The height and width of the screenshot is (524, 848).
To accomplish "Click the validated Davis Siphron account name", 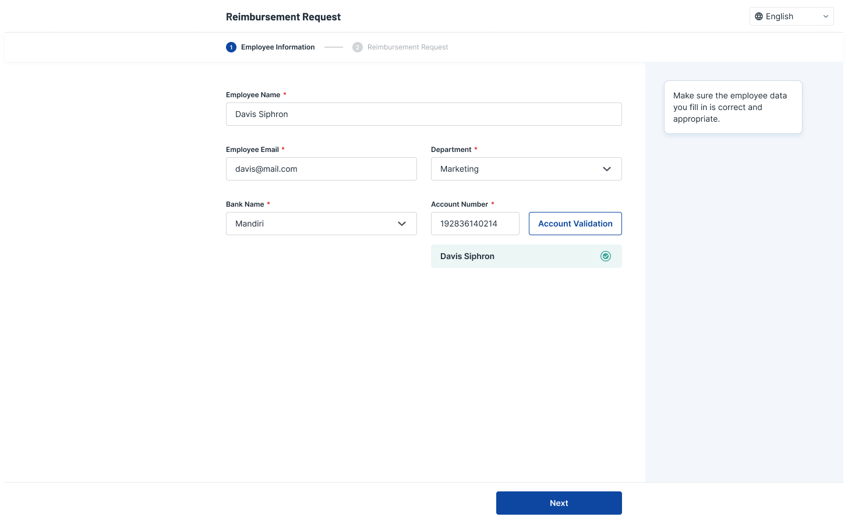I will pyautogui.click(x=467, y=256).
